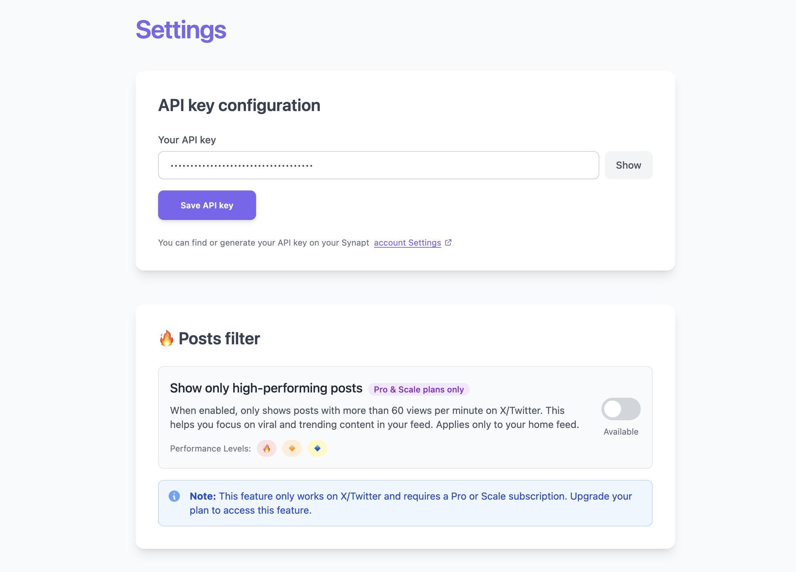Click the Save API key button
The image size is (796, 572).
pos(207,205)
